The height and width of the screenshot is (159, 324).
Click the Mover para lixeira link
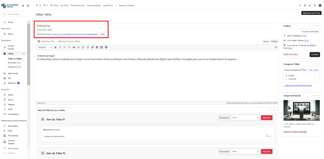tap(291, 54)
